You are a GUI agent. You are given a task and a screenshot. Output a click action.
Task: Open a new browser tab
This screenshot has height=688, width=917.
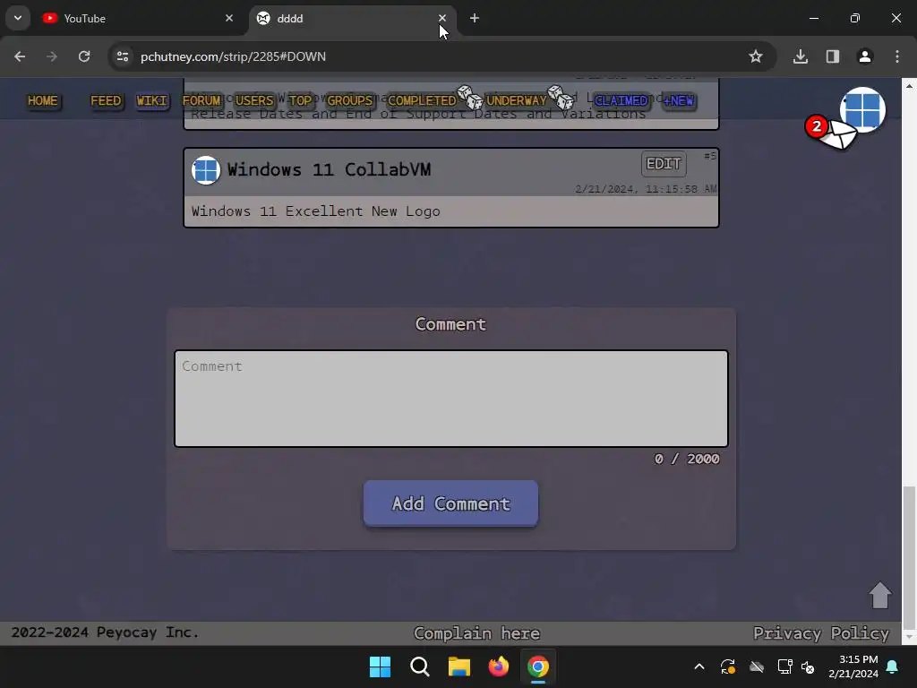point(475,18)
